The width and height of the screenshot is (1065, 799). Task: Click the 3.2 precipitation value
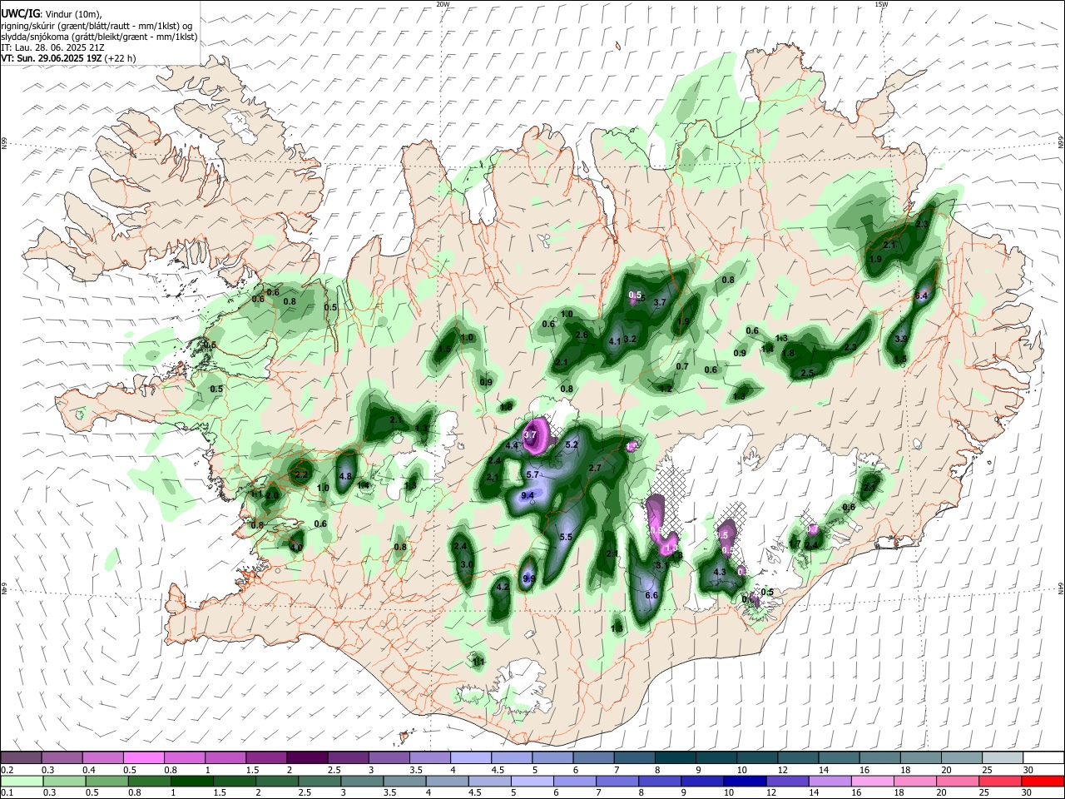(630, 339)
